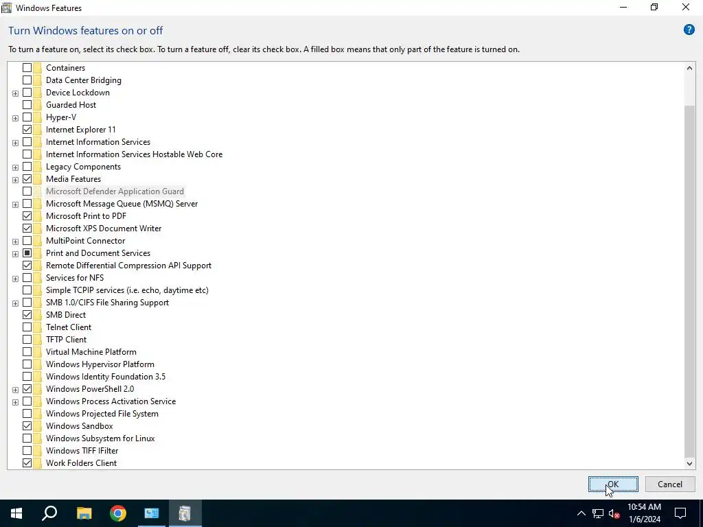The width and height of the screenshot is (703, 527).
Task: Open File Explorer from taskbar
Action: [x=84, y=513]
